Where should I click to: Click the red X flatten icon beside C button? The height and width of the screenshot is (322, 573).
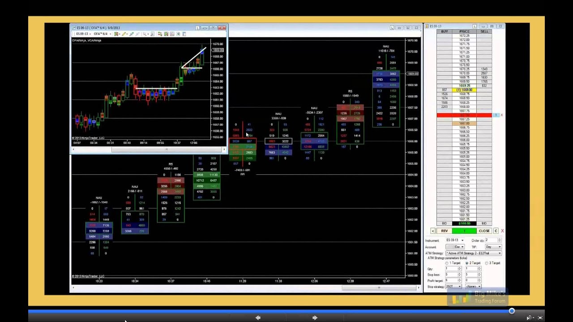pyautogui.click(x=502, y=231)
